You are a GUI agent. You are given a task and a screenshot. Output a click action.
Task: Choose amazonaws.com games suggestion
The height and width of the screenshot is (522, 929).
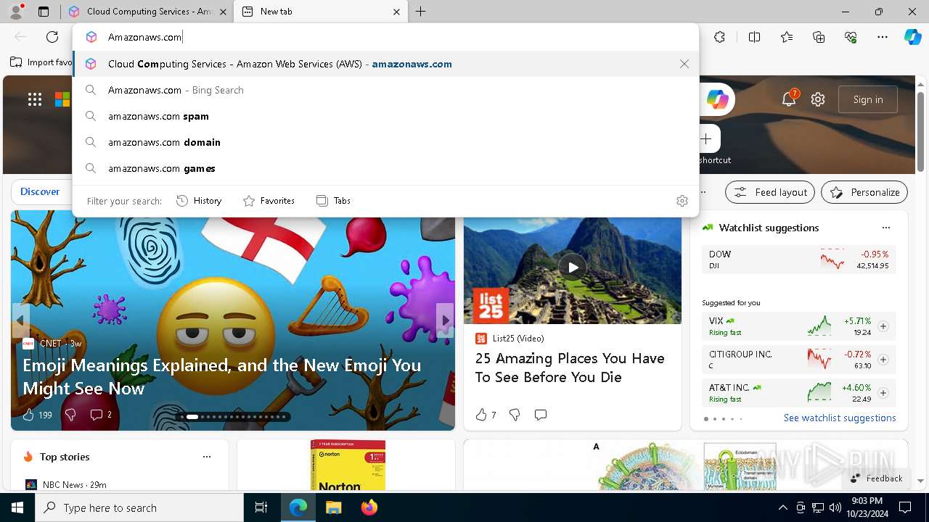pos(385,168)
